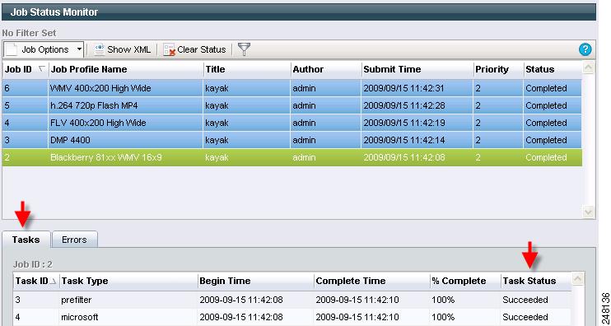Open the help question mark icon
The width and height of the screenshot is (611, 326).
coord(585,49)
